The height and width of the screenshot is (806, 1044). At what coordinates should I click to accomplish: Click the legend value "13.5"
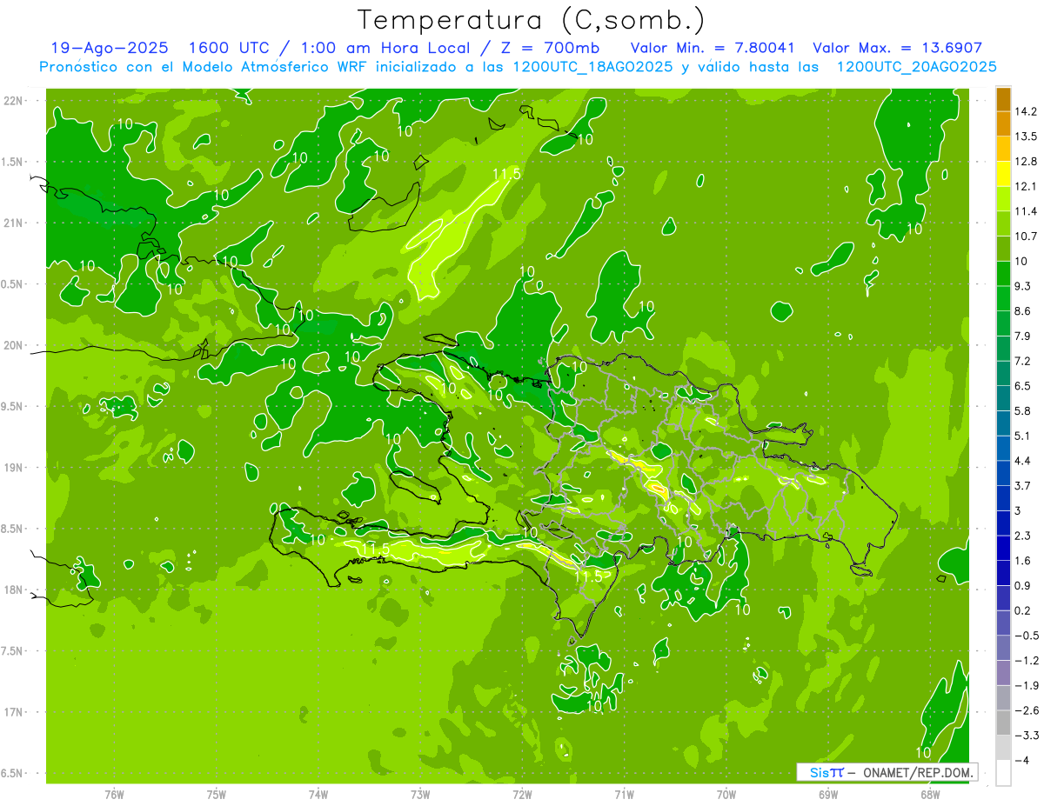click(1026, 137)
